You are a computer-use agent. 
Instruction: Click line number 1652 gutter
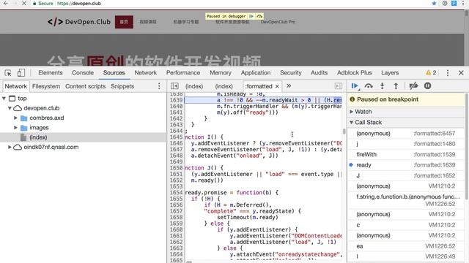coord(176,180)
